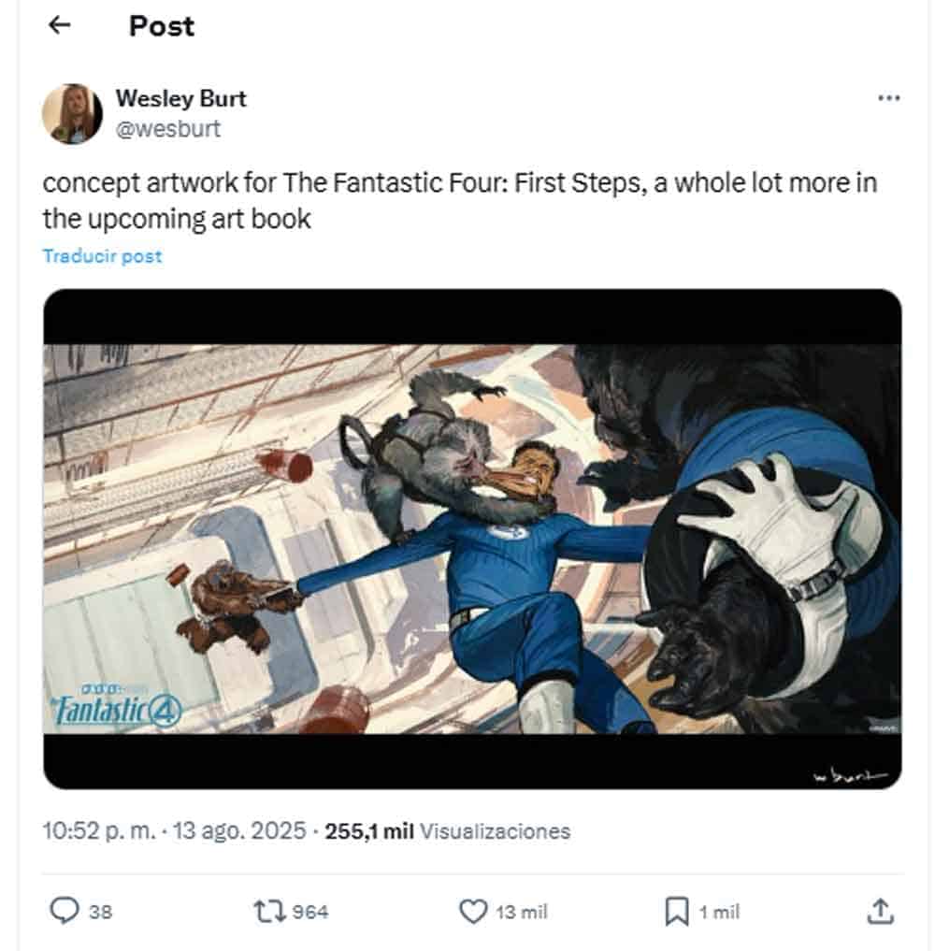Click the 13 mil likes count
The height and width of the screenshot is (951, 935).
[522, 912]
